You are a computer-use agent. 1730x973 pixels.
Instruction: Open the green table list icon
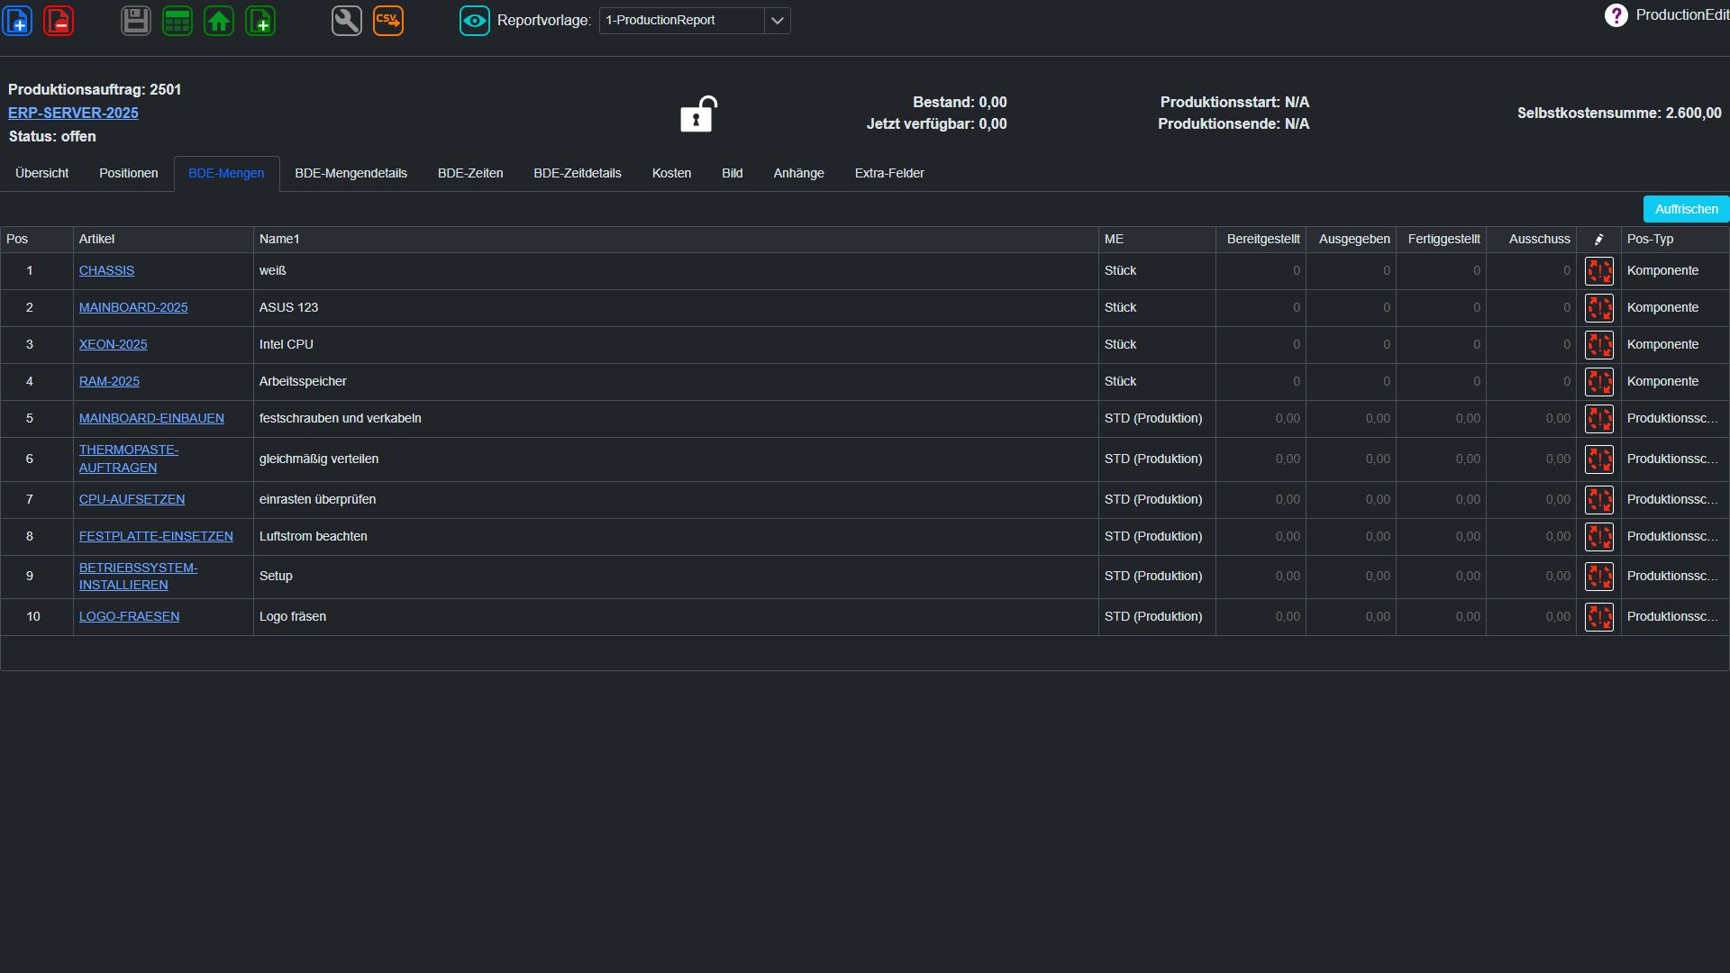pos(178,20)
